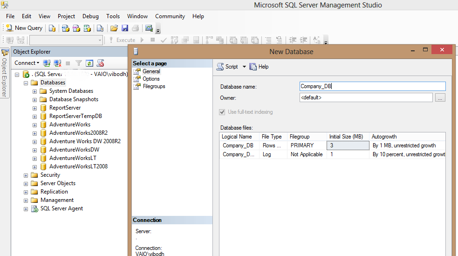Click the Help icon in New Database dialog
The height and width of the screenshot is (256, 458).
pos(259,67)
